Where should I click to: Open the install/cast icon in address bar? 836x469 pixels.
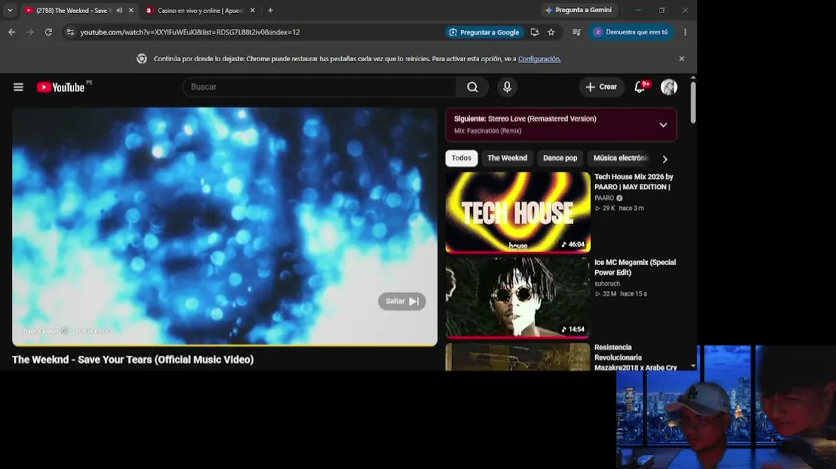(x=535, y=32)
